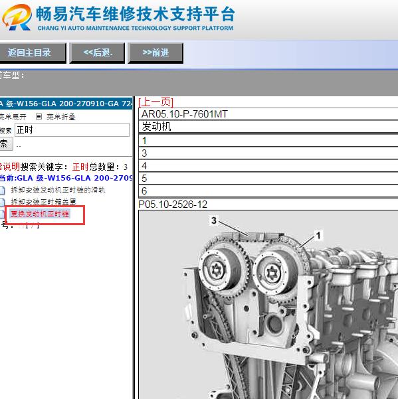The height and width of the screenshot is (399, 398).
Task: Click the 菜单折叠 label
Action: pos(61,117)
